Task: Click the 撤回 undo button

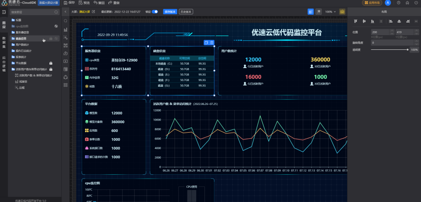Action: 99,3
